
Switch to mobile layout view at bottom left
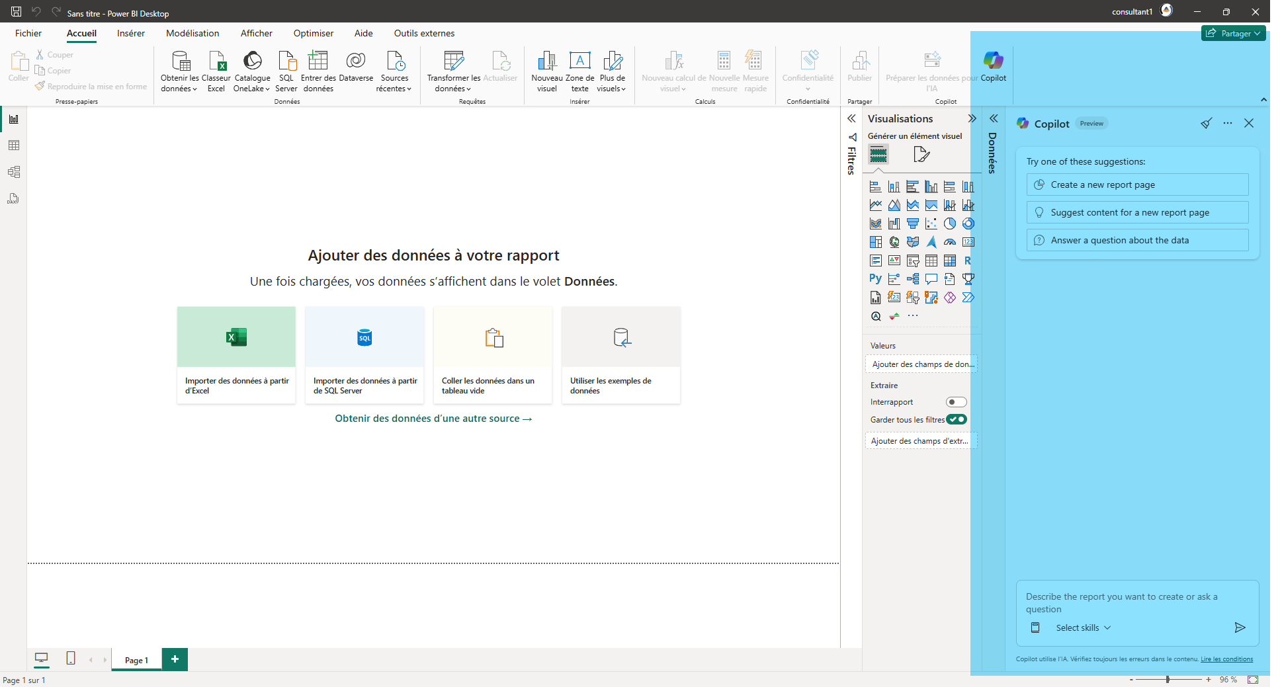tap(71, 658)
